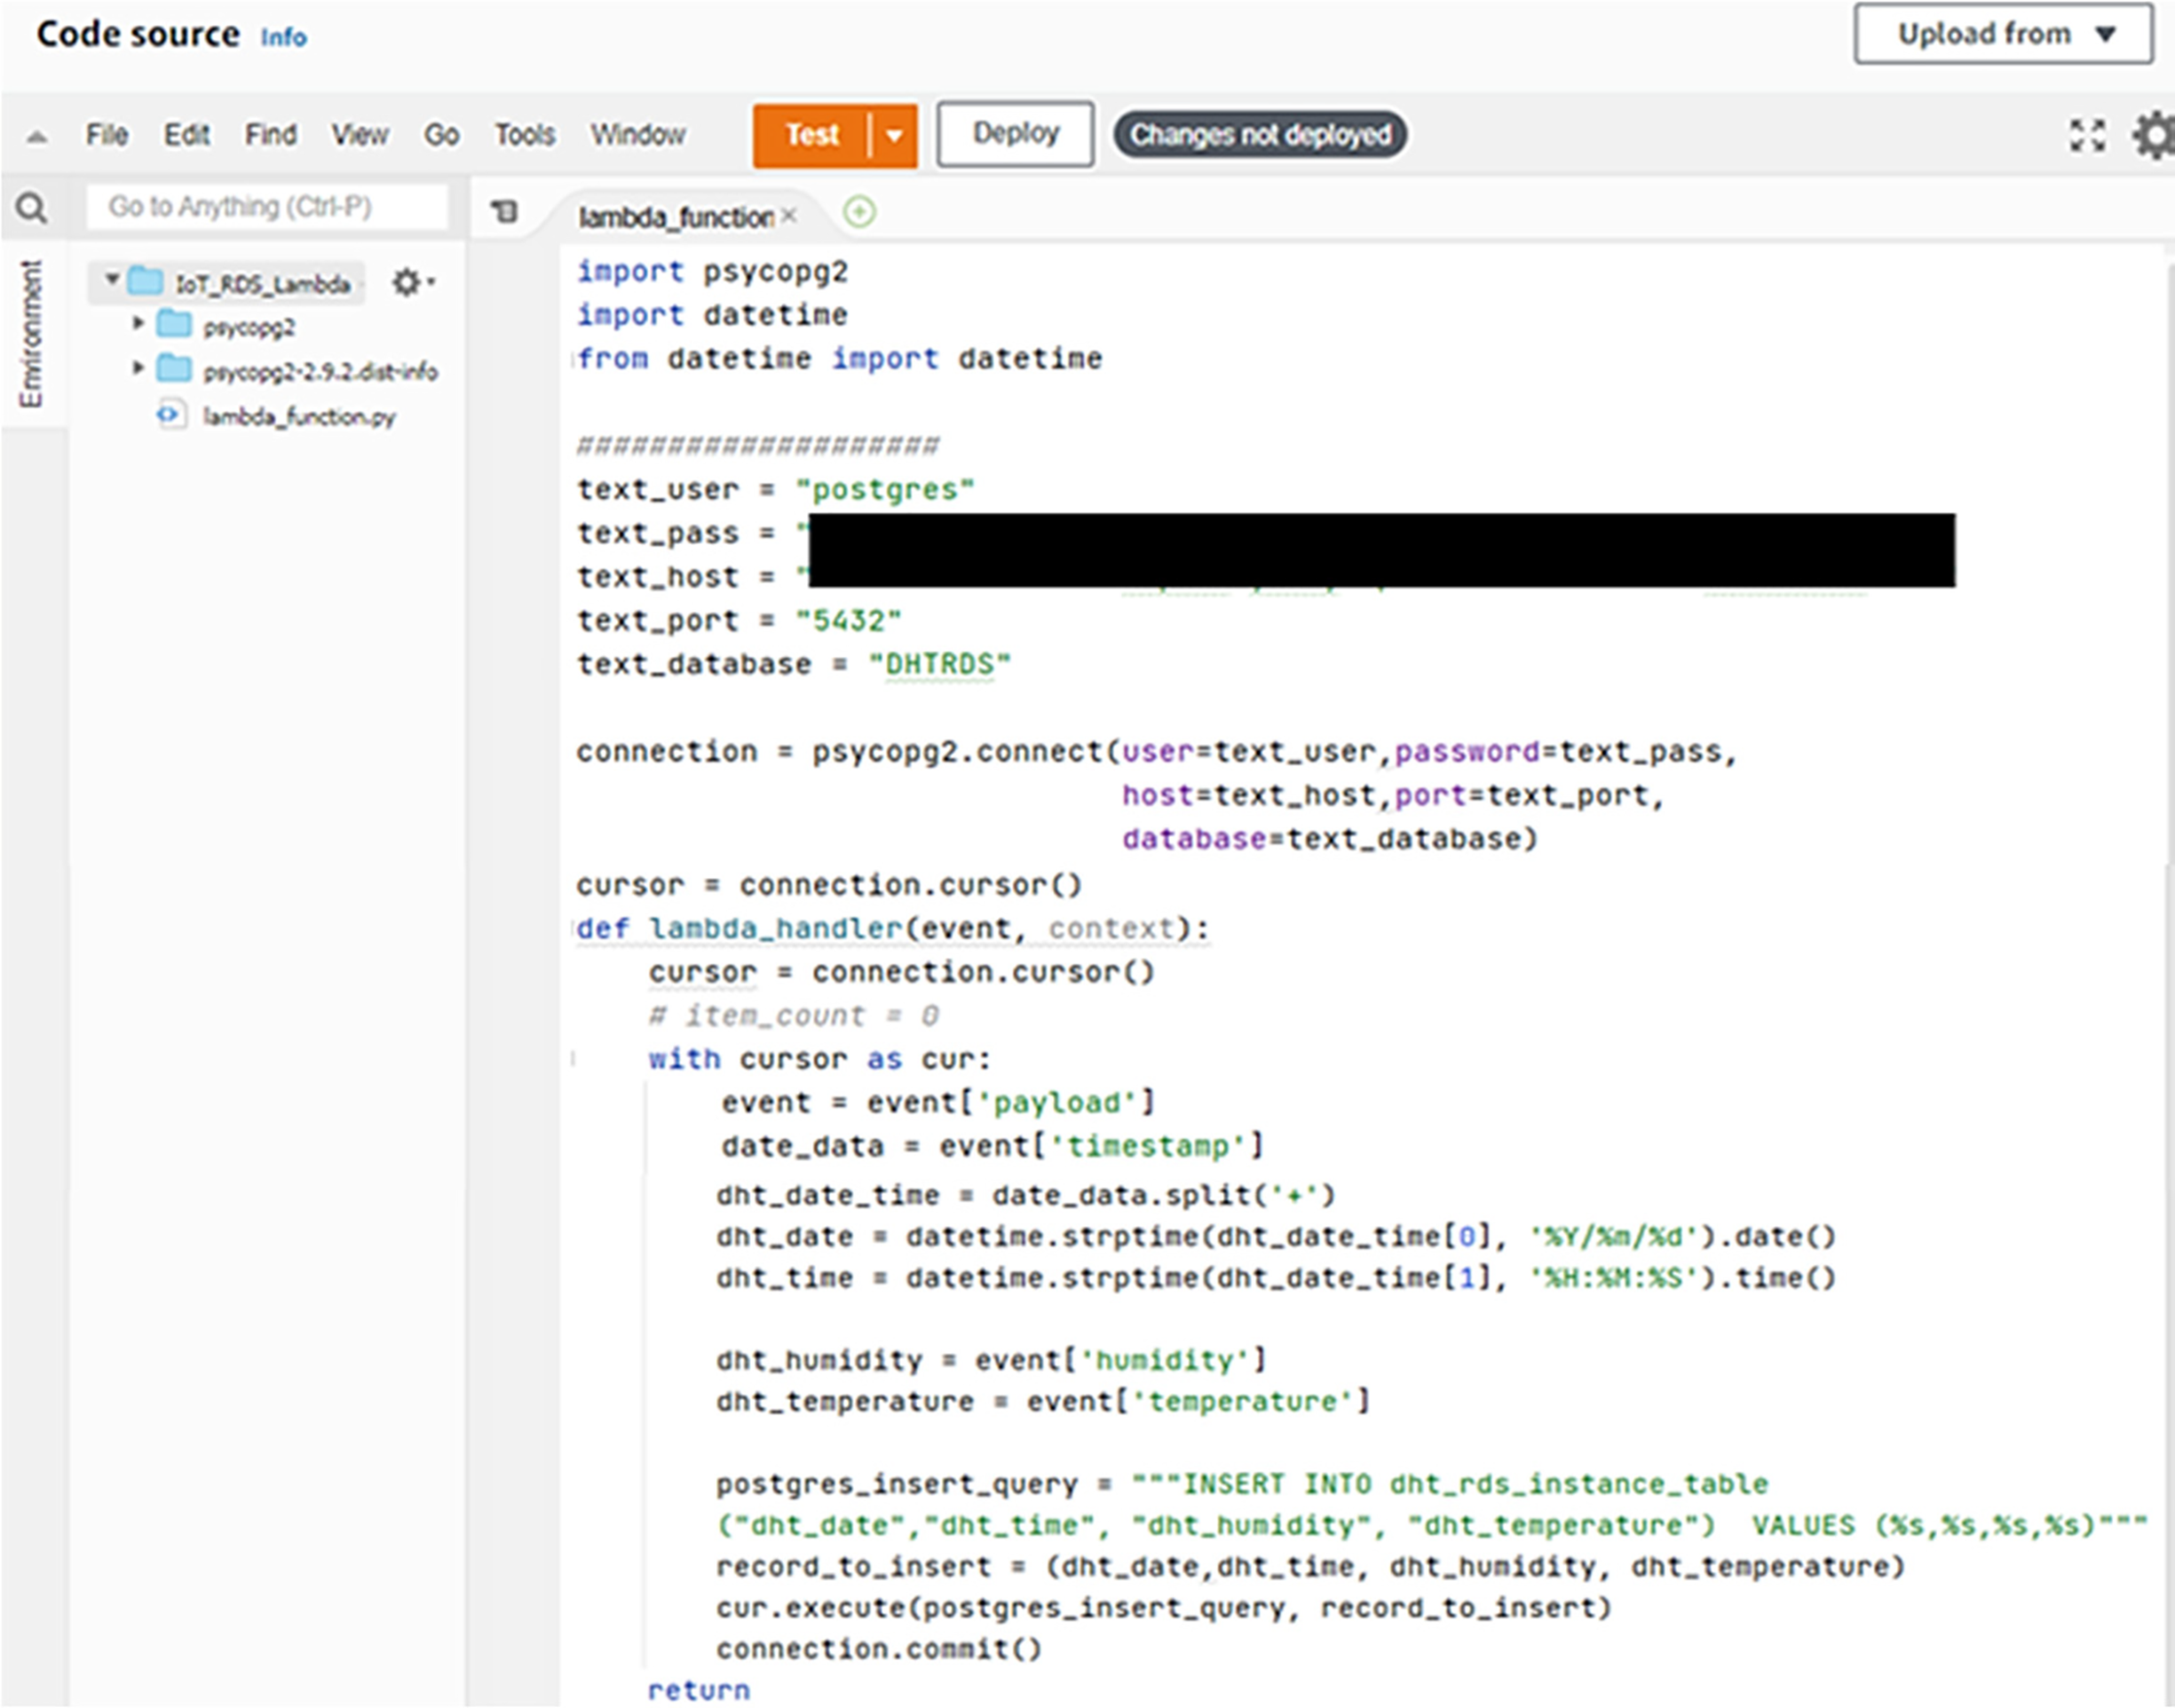Open the Test button dropdown arrow
2175x1708 pixels.
point(895,135)
